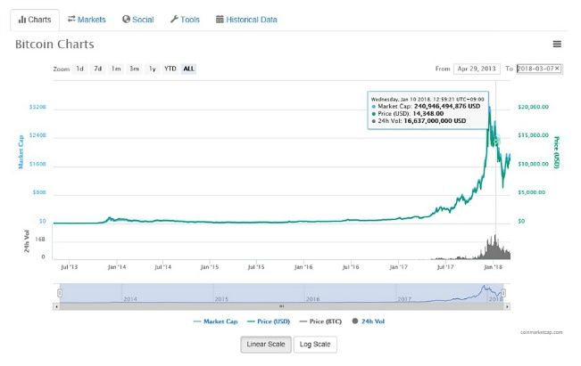The width and height of the screenshot is (581, 366).
Task: Click navigator right scroll arrow
Action: click(x=507, y=306)
